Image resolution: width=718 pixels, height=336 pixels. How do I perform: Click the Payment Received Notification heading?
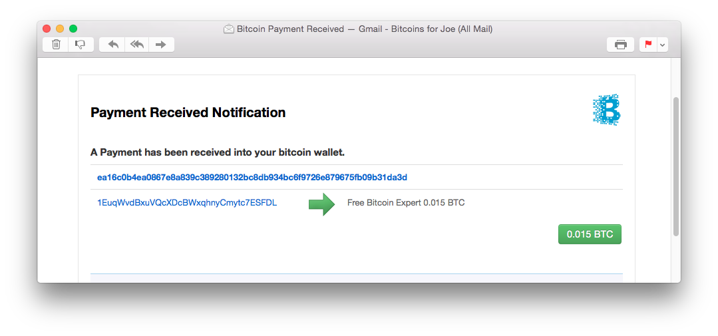(188, 112)
